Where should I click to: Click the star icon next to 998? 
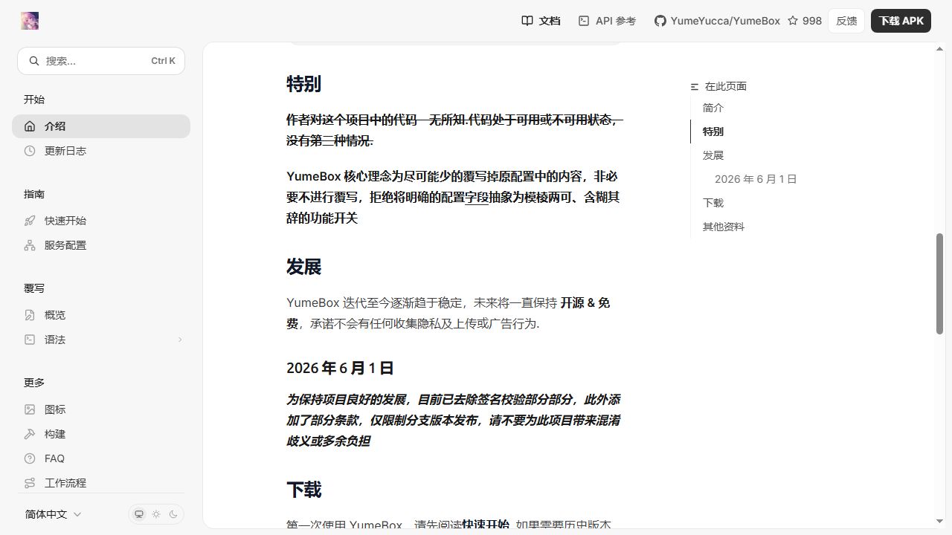(793, 21)
